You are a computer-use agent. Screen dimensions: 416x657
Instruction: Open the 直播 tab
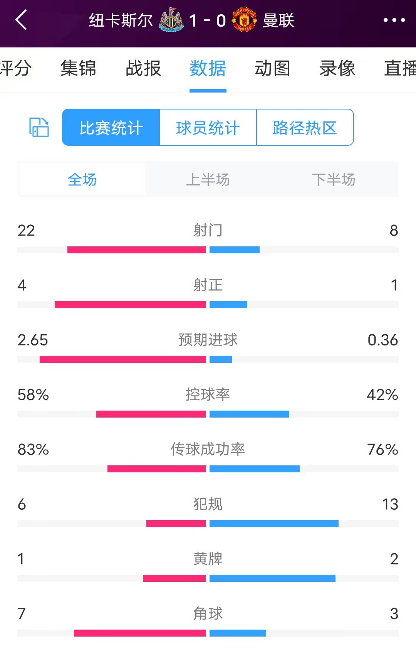400,69
